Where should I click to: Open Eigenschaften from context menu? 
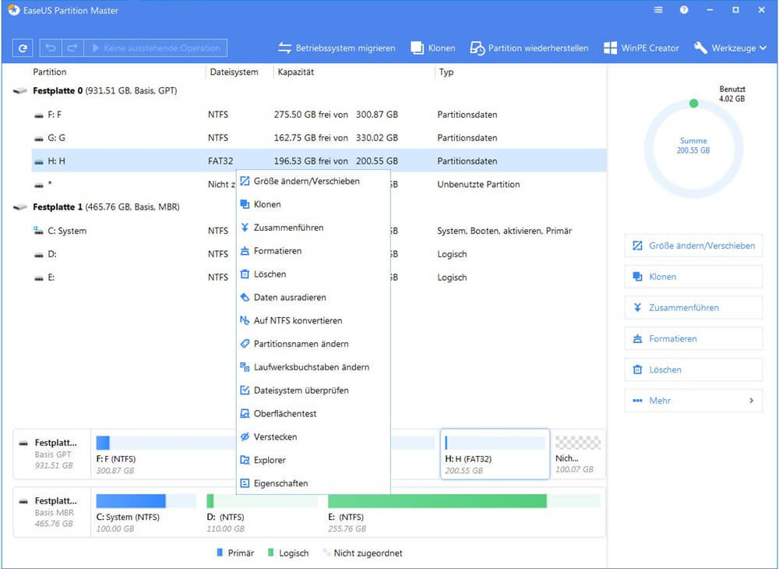[313, 483]
